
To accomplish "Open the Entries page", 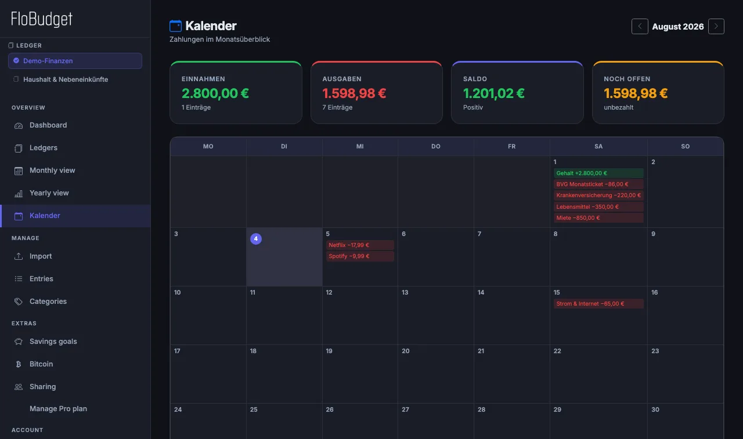I will click(x=75, y=279).
